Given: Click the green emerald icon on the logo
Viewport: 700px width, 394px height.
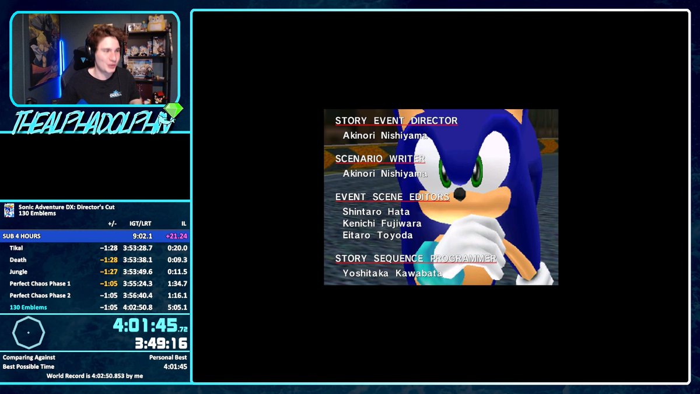Looking at the screenshot, I should tap(174, 110).
